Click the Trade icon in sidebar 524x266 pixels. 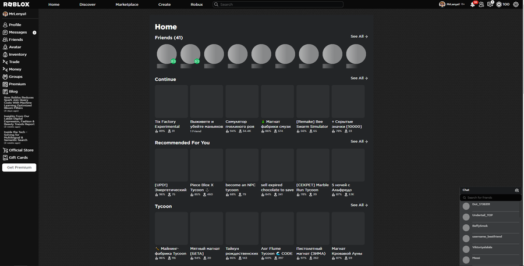coord(5,62)
